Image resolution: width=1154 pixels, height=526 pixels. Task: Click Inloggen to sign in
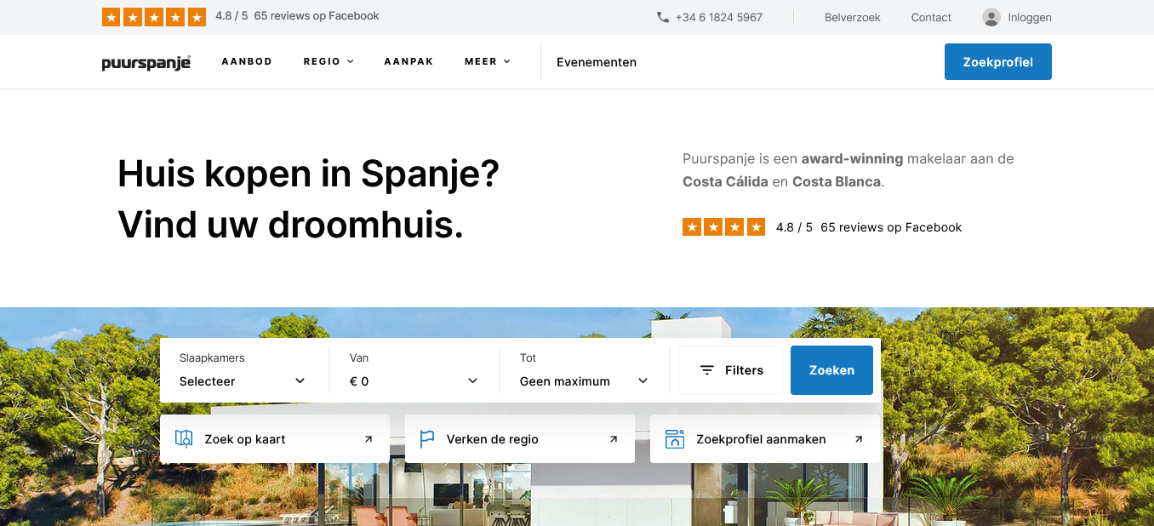(1030, 17)
